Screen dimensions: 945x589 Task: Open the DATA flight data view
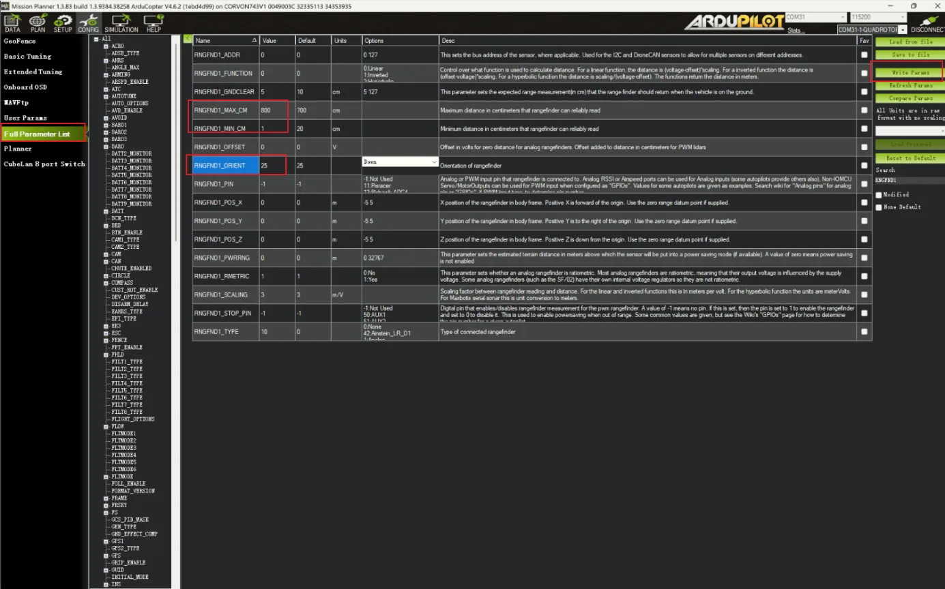12,24
